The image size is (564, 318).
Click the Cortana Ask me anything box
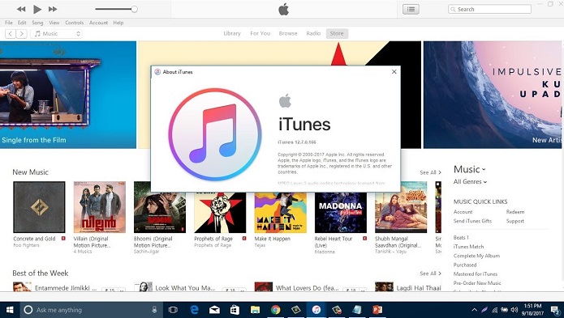[x=92, y=310]
